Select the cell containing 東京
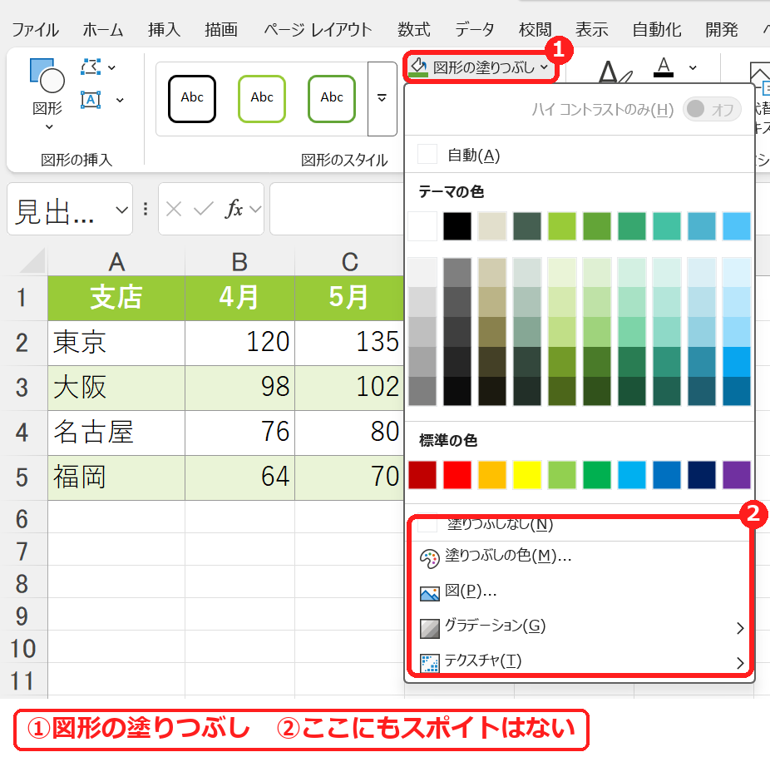This screenshot has height=757, width=770. click(x=116, y=343)
